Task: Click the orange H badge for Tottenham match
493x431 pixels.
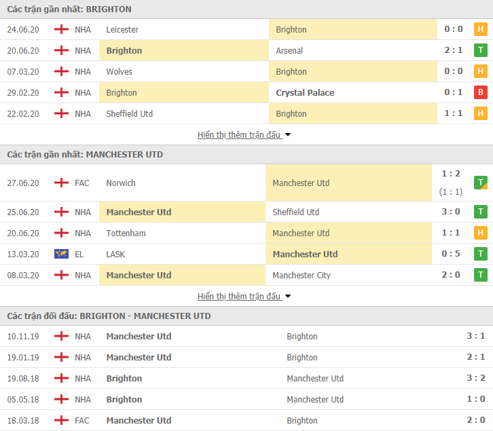Action: click(x=480, y=233)
